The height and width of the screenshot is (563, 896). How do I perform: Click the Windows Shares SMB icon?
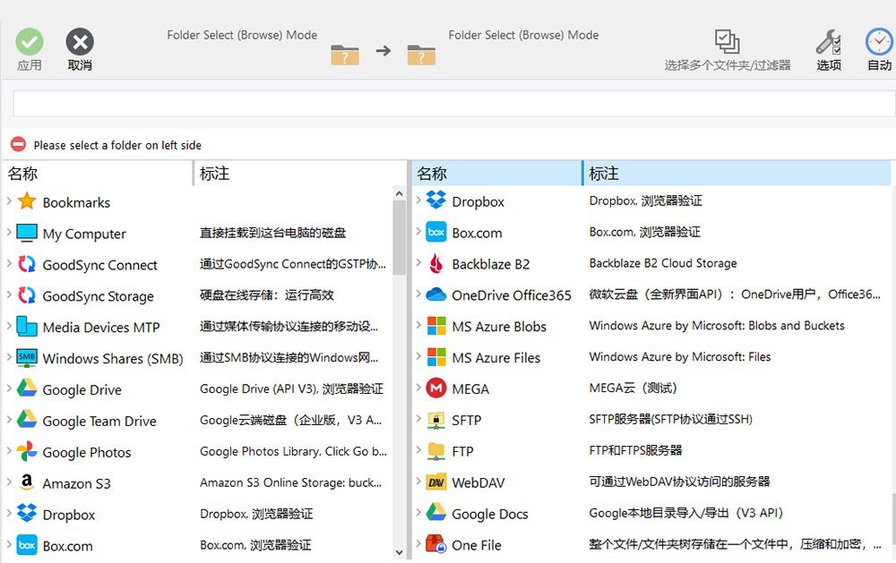(x=27, y=357)
